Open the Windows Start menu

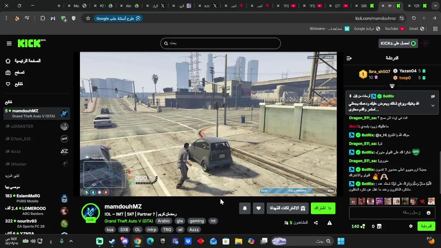pos(341,241)
